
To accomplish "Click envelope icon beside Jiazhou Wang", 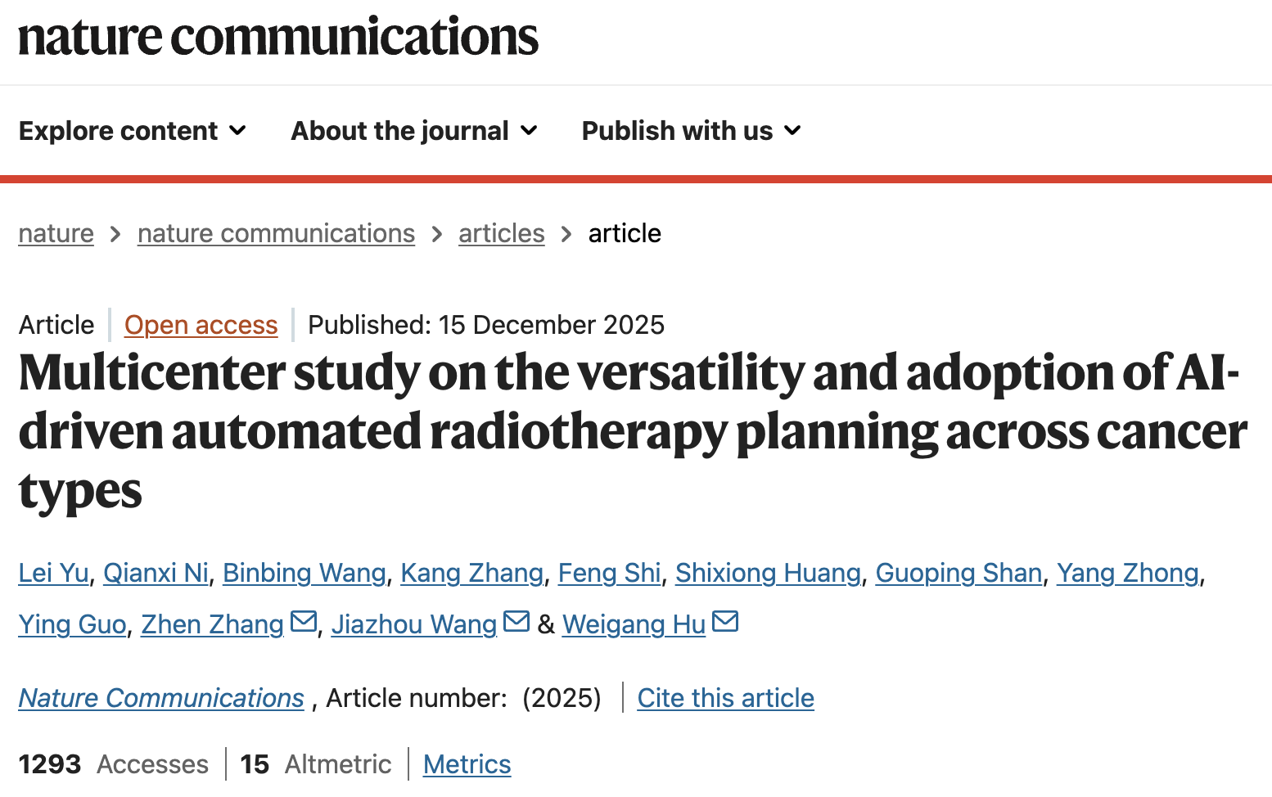I will [x=516, y=622].
